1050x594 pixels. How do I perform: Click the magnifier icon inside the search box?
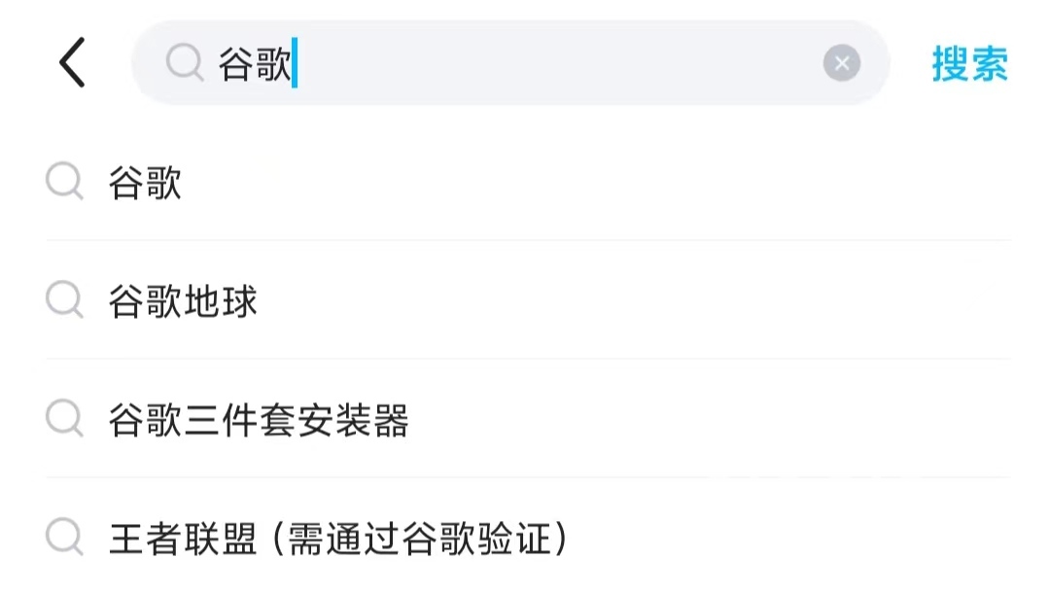coord(183,63)
